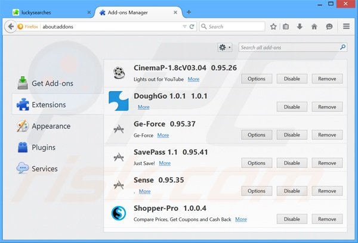Open Options for Sense
The height and width of the screenshot is (243, 358).
click(x=257, y=191)
